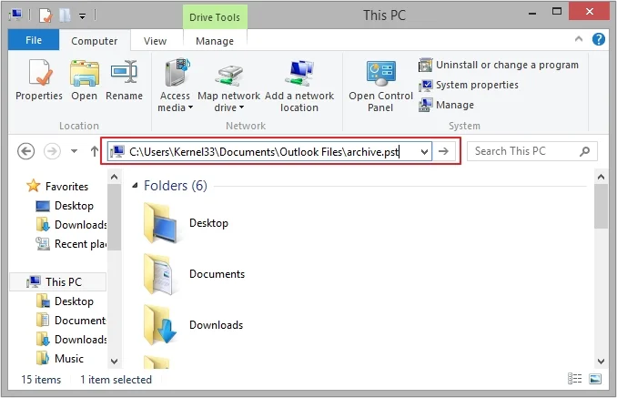Viewport: 617px width, 398px height.
Task: Go up one folder level
Action: point(95,151)
